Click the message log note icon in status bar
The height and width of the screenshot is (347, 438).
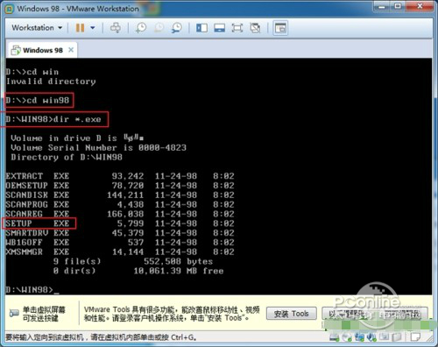click(x=415, y=337)
